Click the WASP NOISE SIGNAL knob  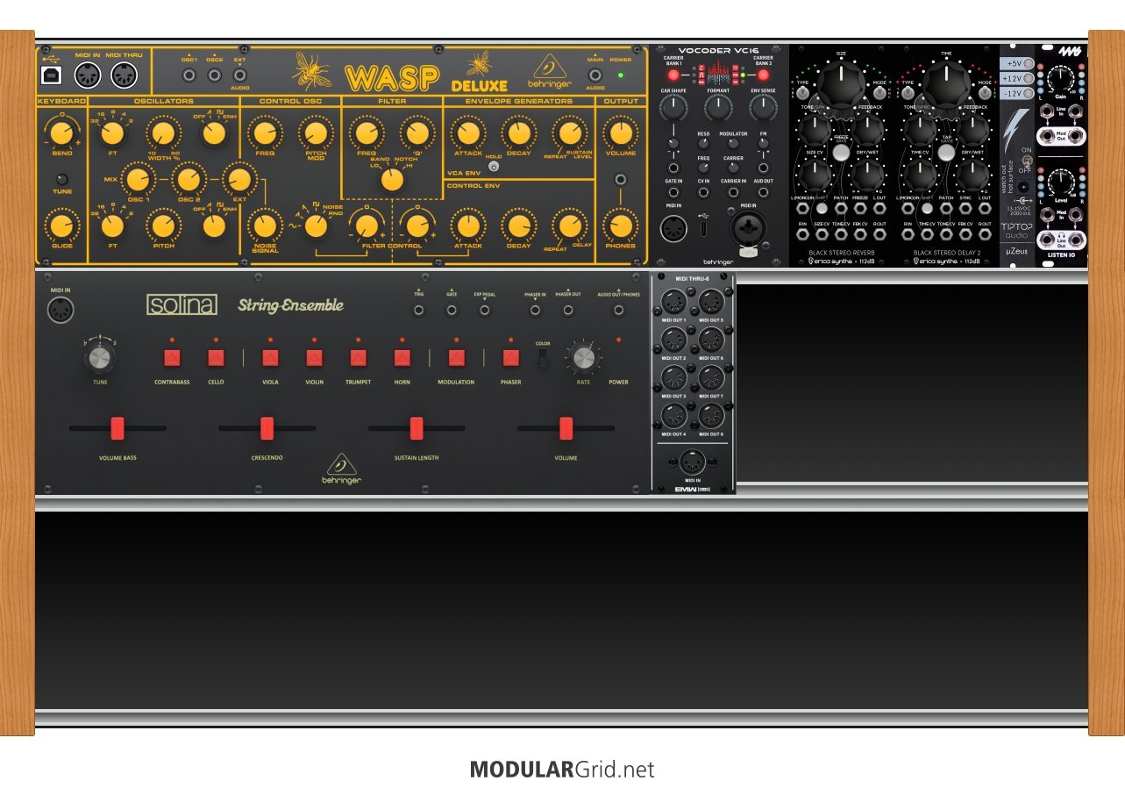(264, 226)
